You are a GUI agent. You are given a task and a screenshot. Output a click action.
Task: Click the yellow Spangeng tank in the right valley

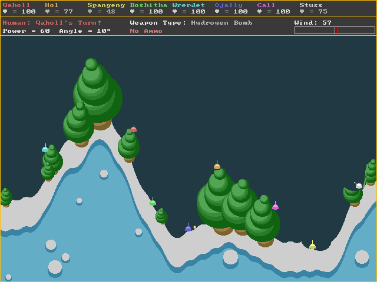pyautogui.click(x=312, y=245)
